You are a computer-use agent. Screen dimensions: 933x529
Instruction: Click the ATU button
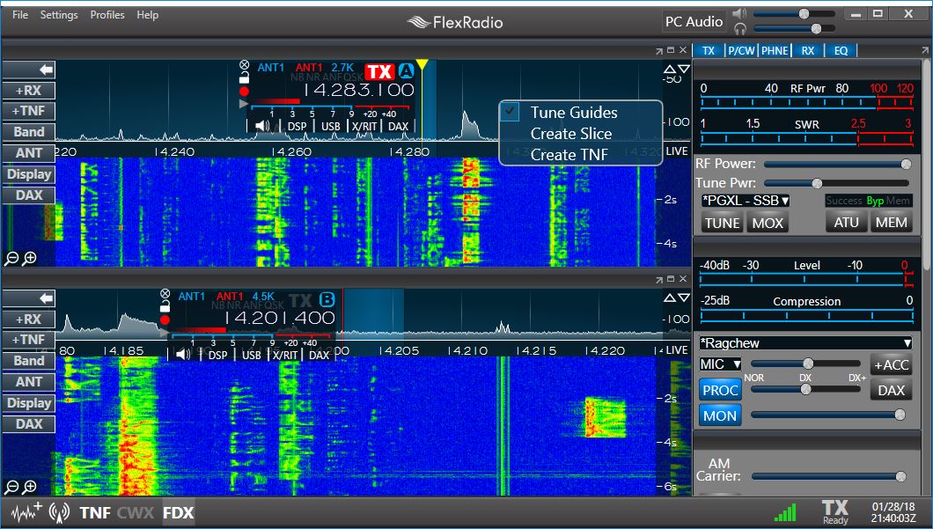tap(846, 222)
